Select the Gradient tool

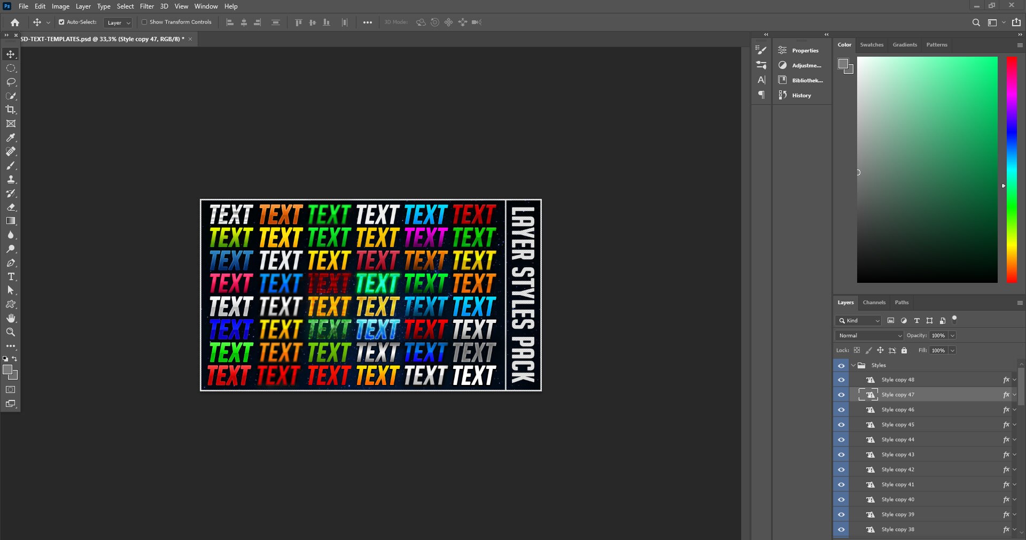[x=11, y=221]
